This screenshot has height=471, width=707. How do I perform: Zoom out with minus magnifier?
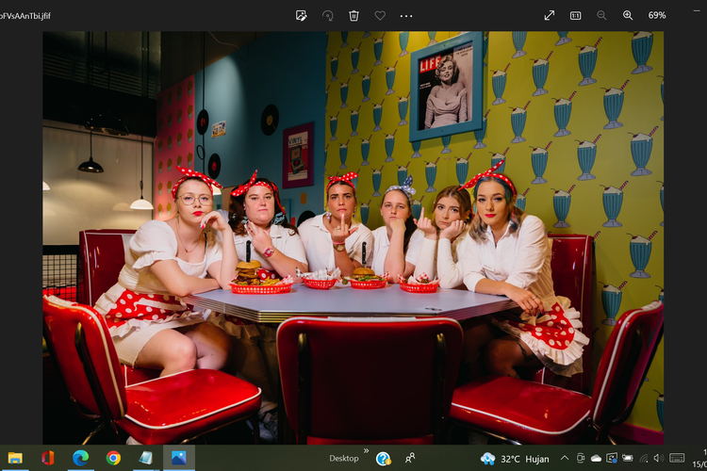pos(601,15)
